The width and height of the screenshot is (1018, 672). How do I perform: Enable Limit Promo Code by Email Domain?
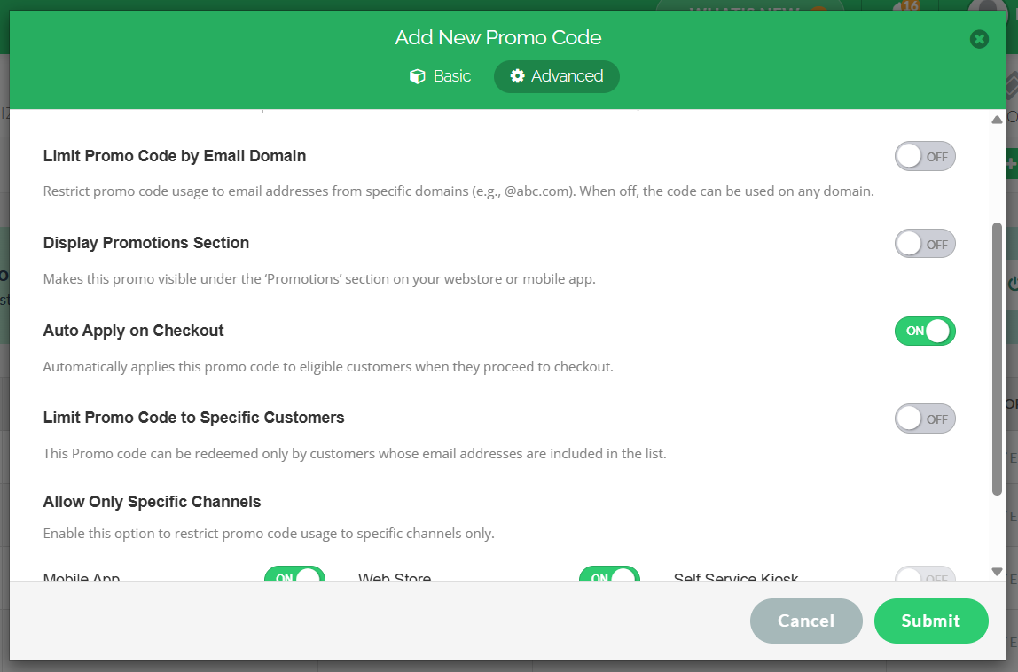point(925,157)
